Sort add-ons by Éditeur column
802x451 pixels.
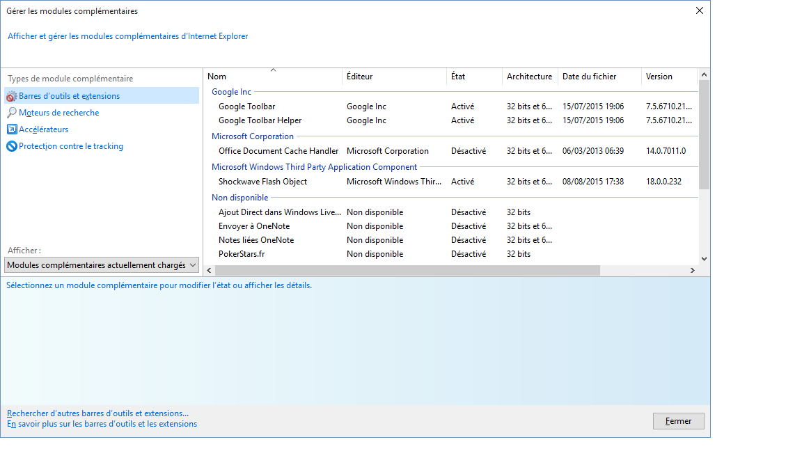pos(394,77)
